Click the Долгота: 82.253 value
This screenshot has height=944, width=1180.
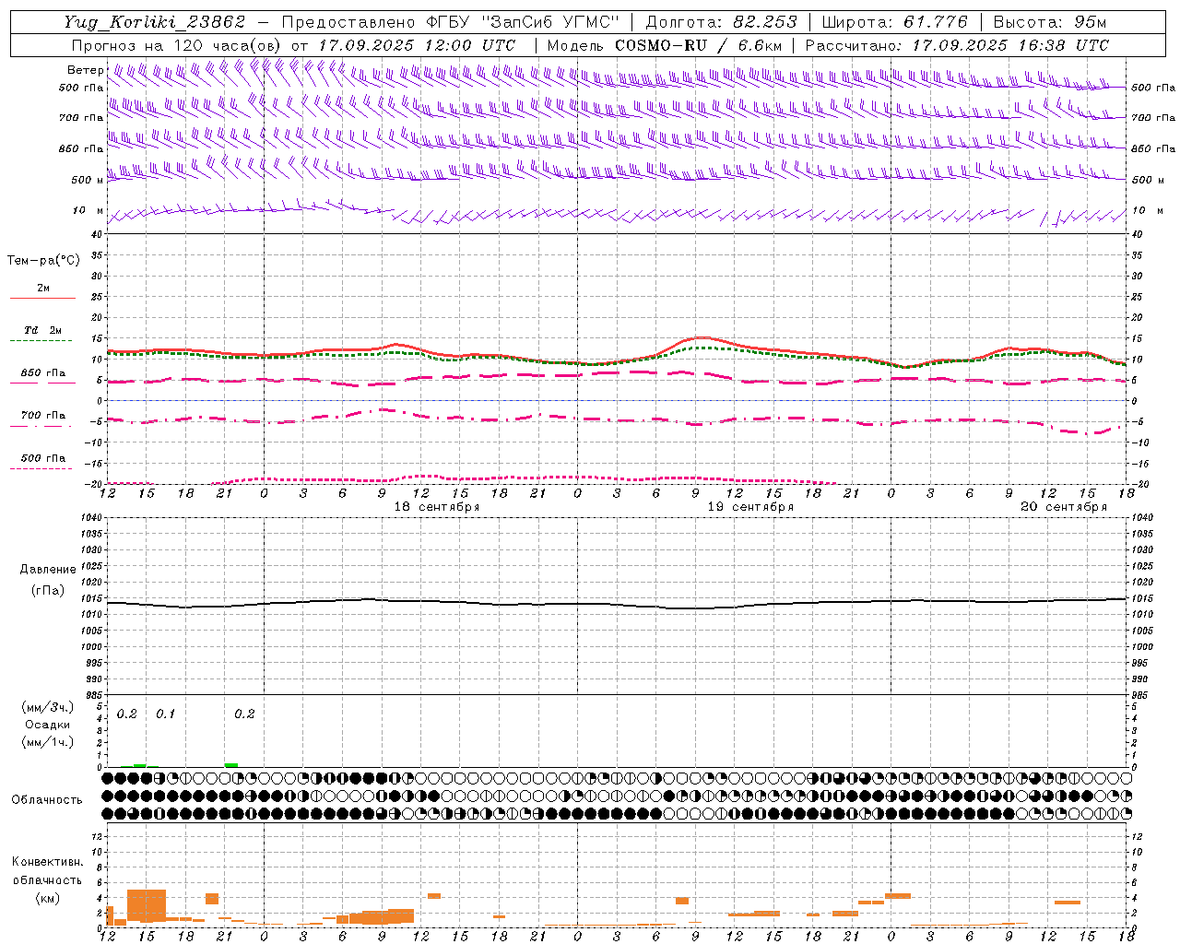tap(721, 22)
